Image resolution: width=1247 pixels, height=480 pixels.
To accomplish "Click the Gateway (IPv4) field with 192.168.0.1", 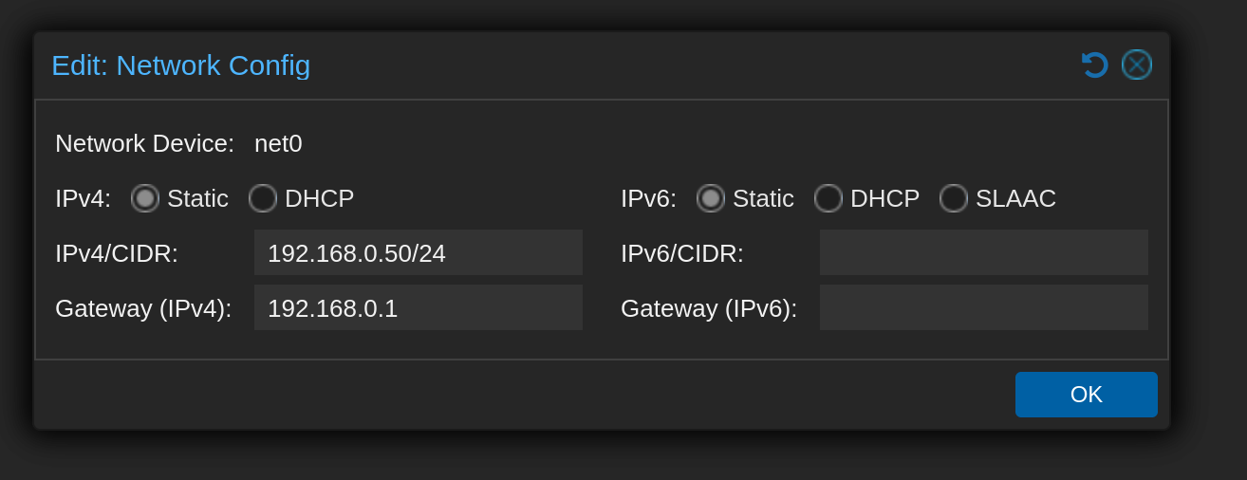I will 419,307.
